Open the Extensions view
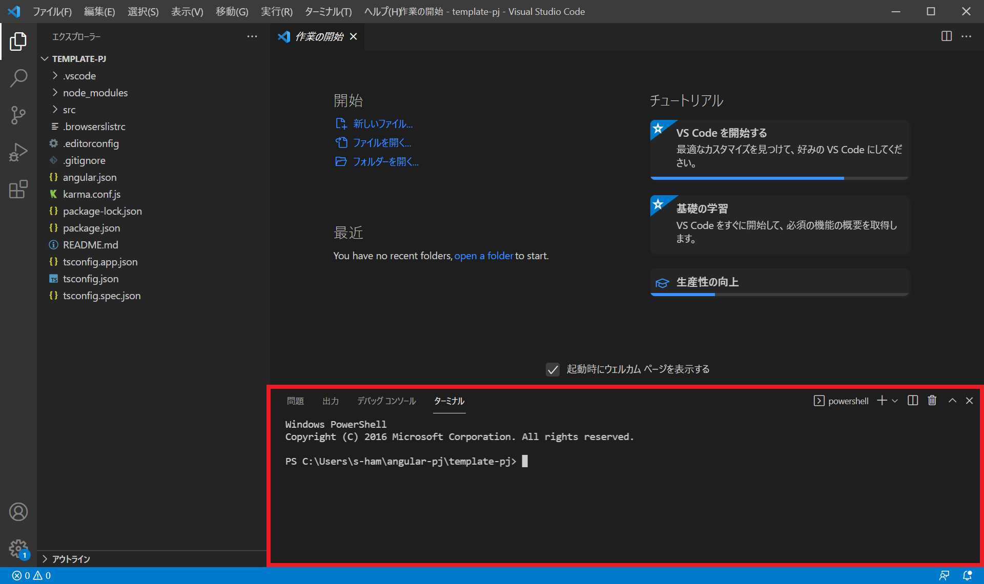The height and width of the screenshot is (584, 984). (18, 189)
